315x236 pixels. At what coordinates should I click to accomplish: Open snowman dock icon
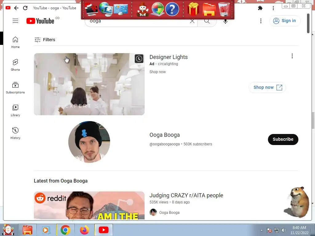click(143, 10)
